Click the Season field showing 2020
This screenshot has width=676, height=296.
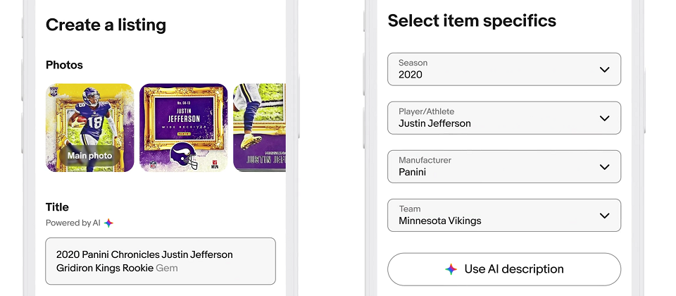coord(504,70)
